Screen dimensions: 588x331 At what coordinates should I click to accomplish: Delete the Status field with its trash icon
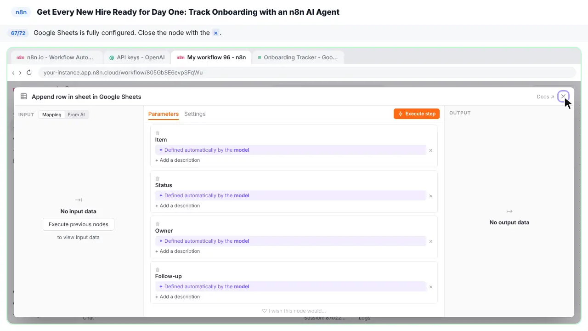click(158, 179)
